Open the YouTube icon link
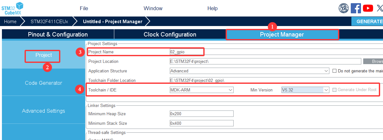This screenshot has width=383, height=140. click(368, 8)
